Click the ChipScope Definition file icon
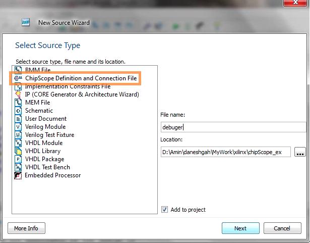310x243 pixels. tap(18, 78)
